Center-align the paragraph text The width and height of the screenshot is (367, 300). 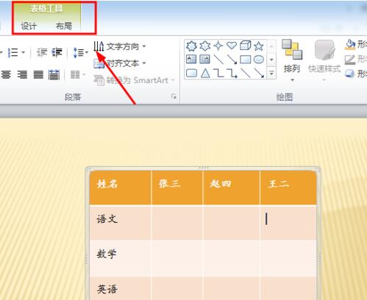[x=6, y=74]
